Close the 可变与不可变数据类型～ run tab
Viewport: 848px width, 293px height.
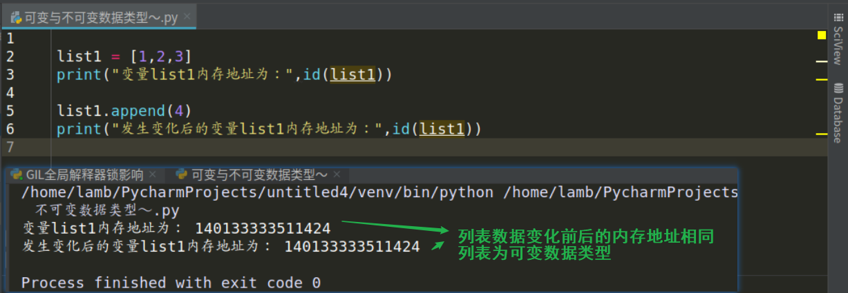click(336, 174)
